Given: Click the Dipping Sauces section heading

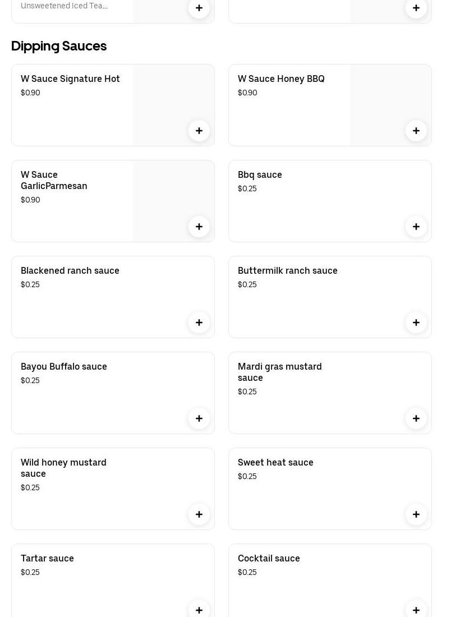Looking at the screenshot, I should coord(59,46).
